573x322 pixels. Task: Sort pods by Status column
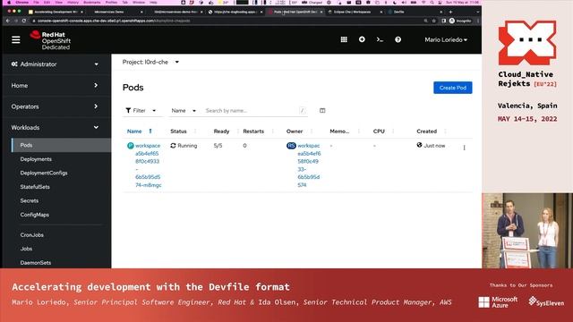click(x=178, y=131)
